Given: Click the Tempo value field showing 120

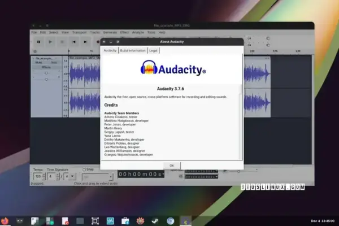Looking at the screenshot, I should [38, 176].
